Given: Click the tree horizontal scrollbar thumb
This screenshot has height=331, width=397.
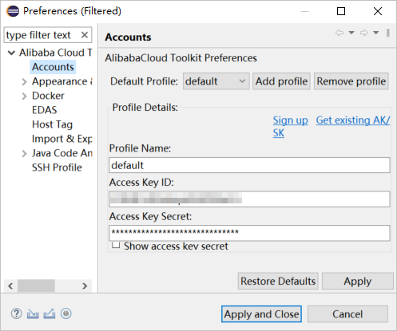Looking at the screenshot, I should (x=36, y=286).
